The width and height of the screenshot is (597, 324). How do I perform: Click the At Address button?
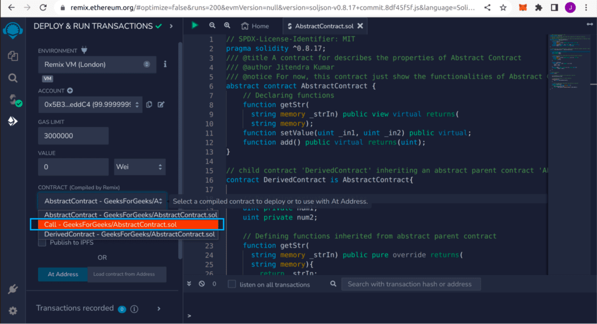point(63,274)
